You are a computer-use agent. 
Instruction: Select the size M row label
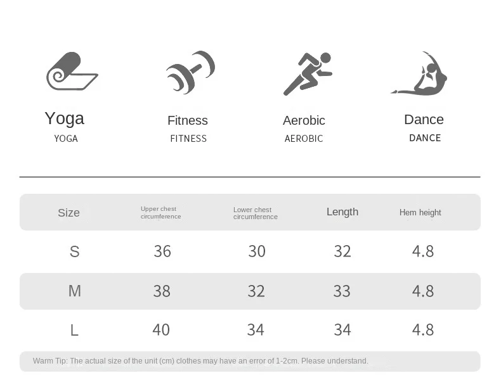[74, 291]
